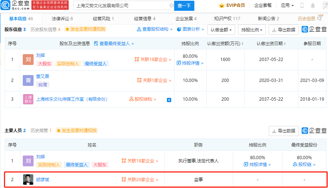The height and width of the screenshot is (188, 328).
Task: Sort by 认缴出资日期 column arrows
Action: (x=285, y=44)
